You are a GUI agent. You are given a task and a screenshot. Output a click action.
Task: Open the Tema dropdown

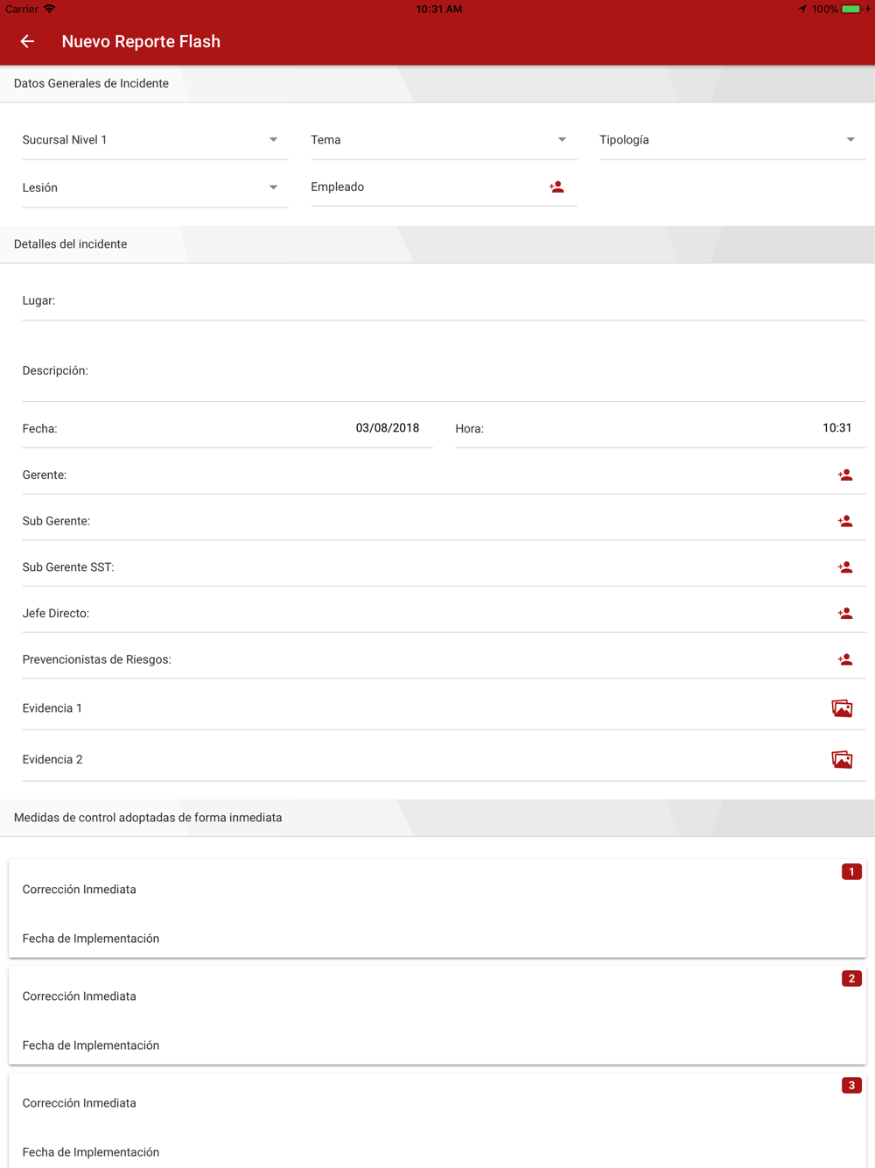pos(444,140)
